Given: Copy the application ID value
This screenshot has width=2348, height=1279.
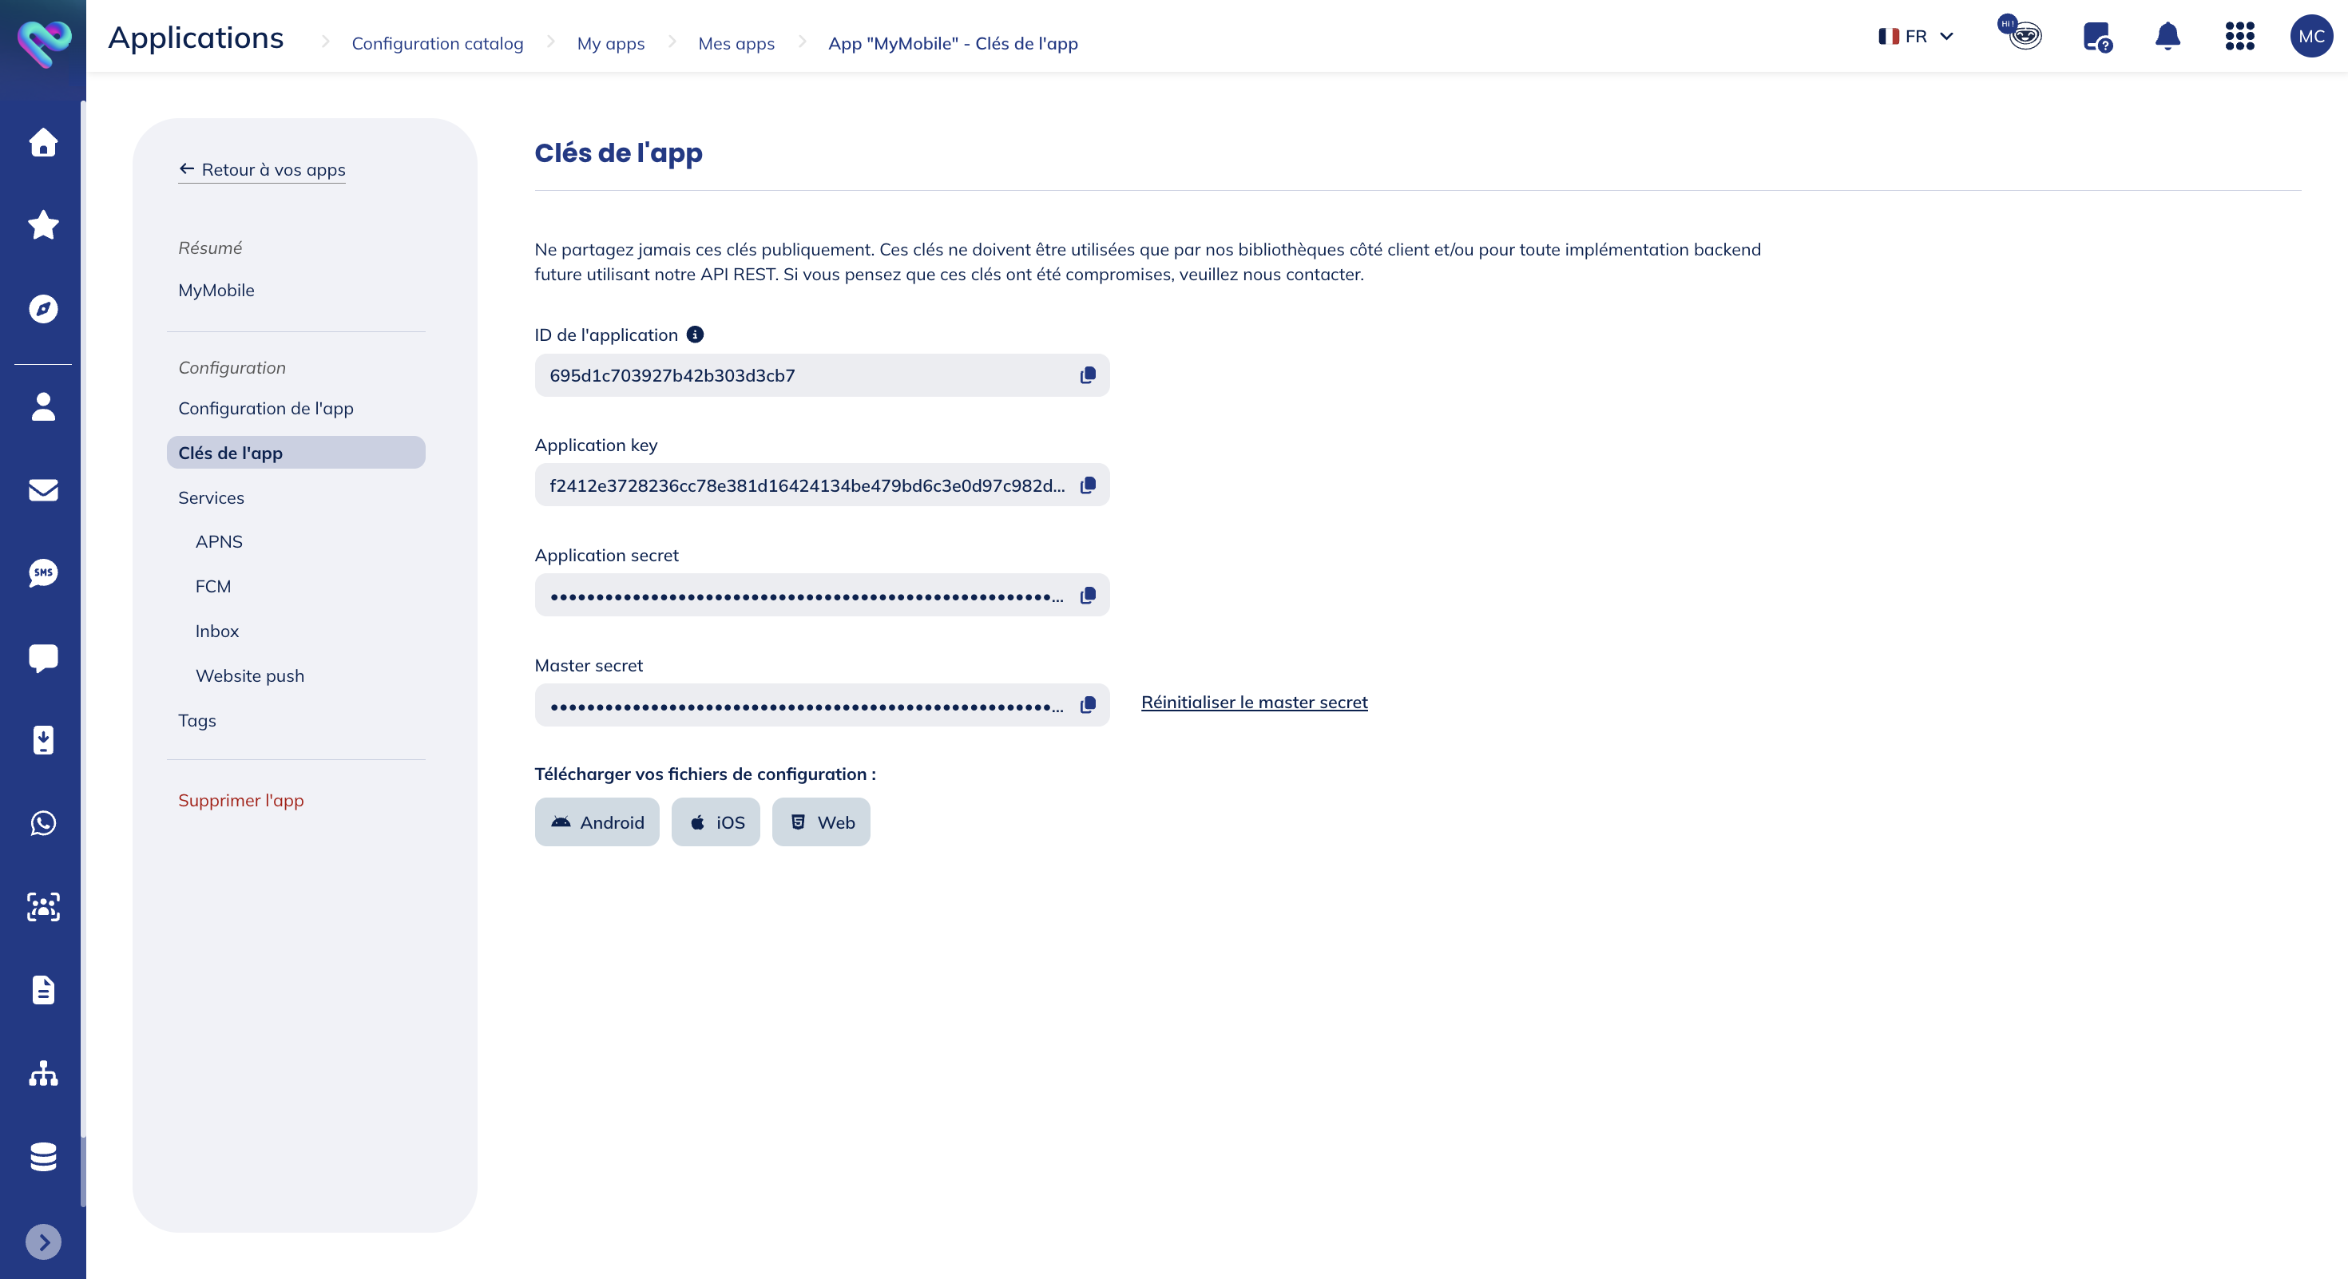Looking at the screenshot, I should tap(1088, 375).
